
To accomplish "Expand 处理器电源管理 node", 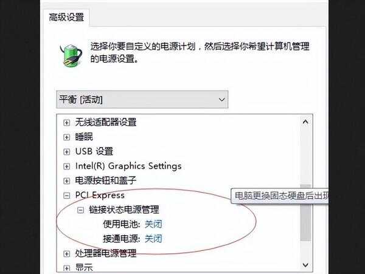I will 66,254.
